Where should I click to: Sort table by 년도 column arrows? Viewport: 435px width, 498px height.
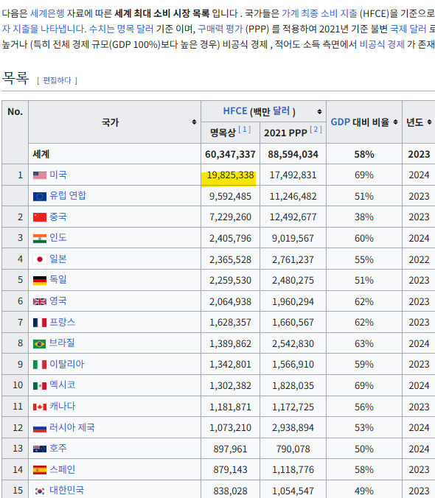coord(429,122)
